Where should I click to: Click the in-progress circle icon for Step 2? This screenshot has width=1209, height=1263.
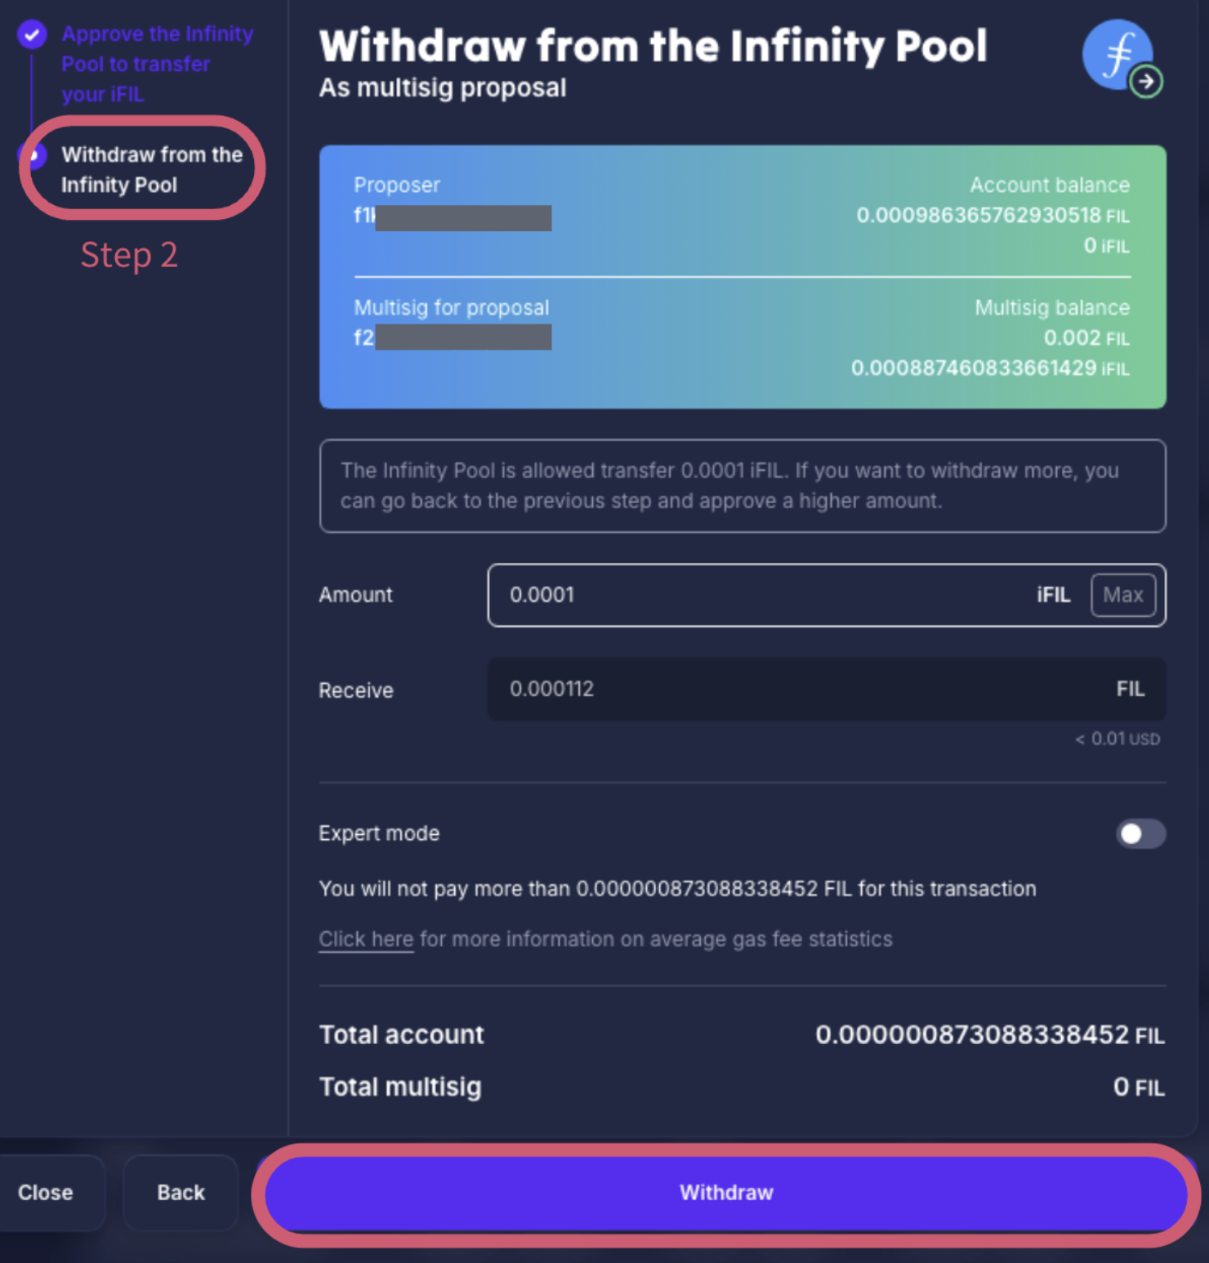pyautogui.click(x=33, y=155)
